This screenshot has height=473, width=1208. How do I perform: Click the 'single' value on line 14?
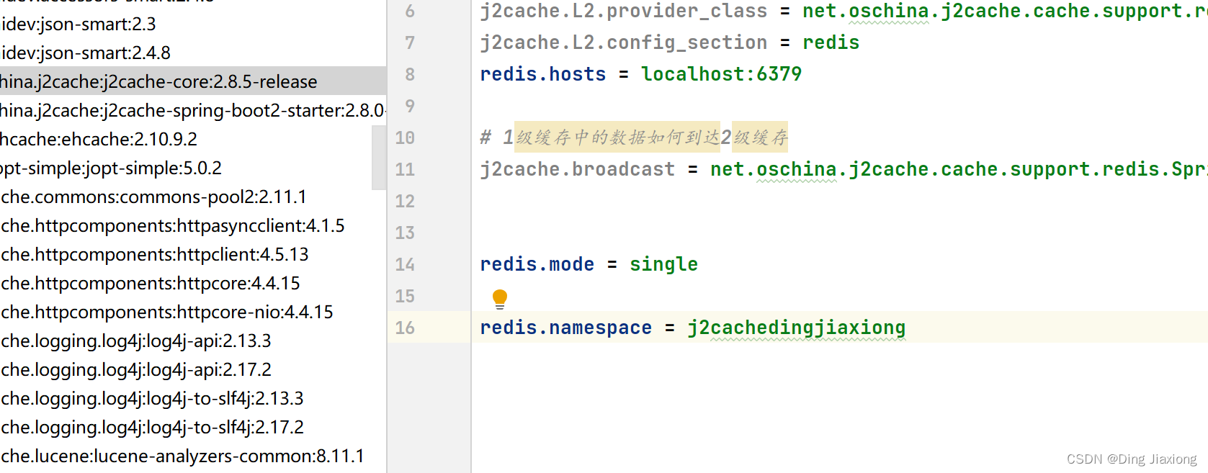click(664, 264)
